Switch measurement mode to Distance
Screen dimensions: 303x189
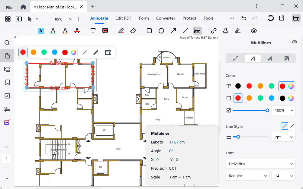(236, 58)
